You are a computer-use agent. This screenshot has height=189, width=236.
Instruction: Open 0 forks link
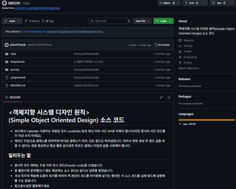(x=185, y=63)
